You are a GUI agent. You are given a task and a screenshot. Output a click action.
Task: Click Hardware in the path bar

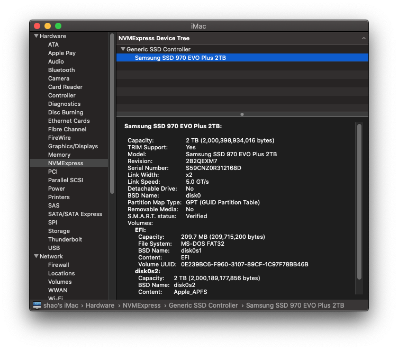click(99, 306)
